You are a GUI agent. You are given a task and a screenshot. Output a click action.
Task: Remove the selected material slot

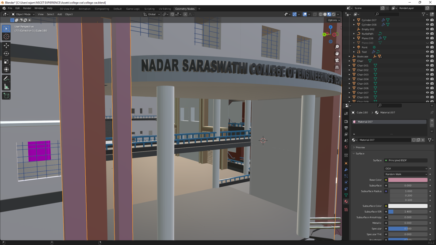click(x=432, y=125)
